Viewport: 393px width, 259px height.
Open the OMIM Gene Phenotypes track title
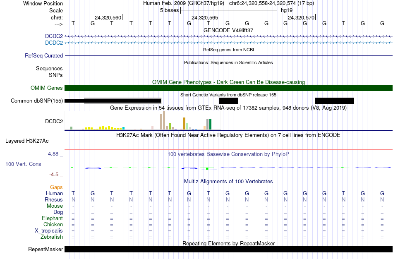click(x=228, y=82)
